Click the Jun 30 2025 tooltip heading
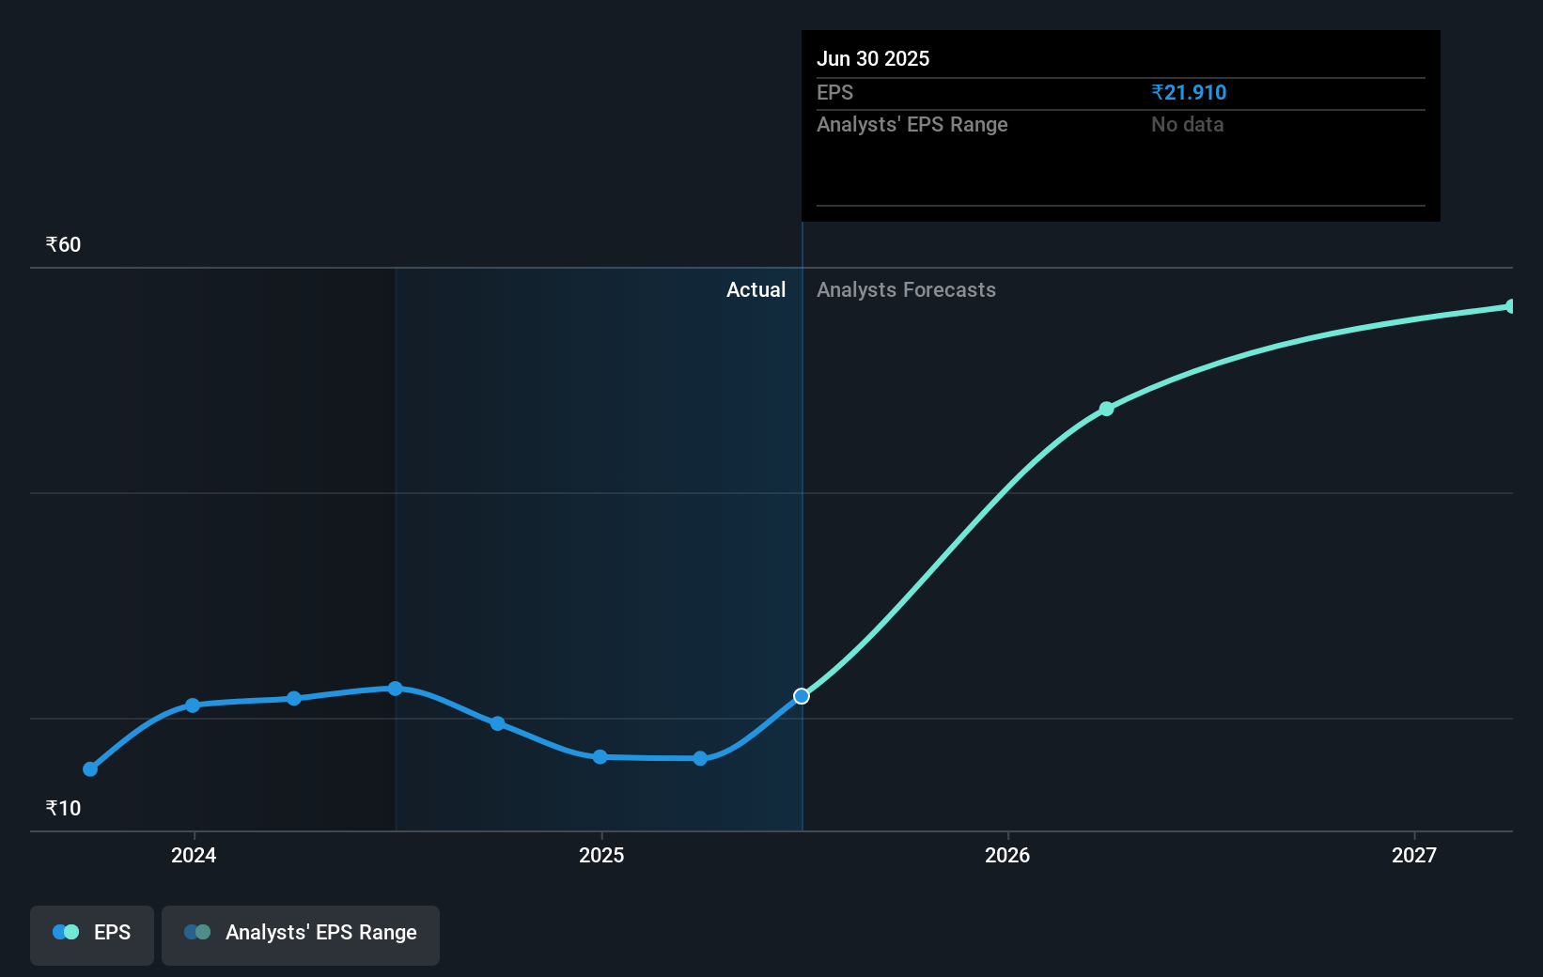This screenshot has height=977, width=1543. pos(872,58)
